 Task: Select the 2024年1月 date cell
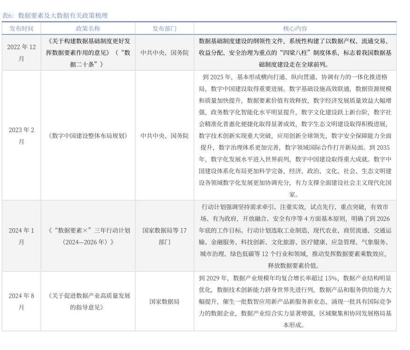[21, 236]
